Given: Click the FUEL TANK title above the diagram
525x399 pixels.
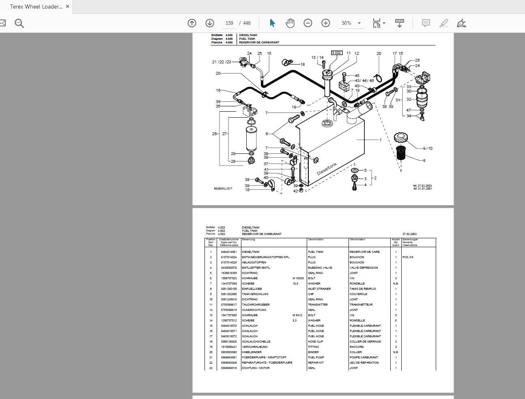Looking at the screenshot, I should pos(247,39).
